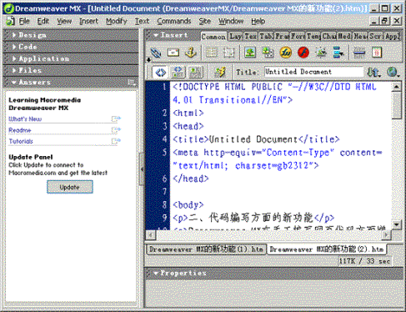Click the code editor vertical scrollbar
Screen dimensions: 406x312
(x=397, y=156)
